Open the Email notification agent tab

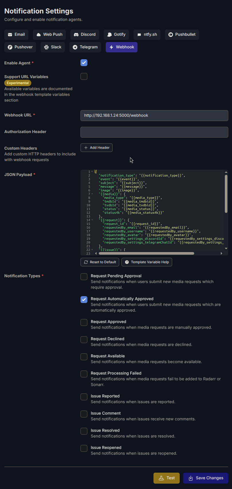point(16,34)
